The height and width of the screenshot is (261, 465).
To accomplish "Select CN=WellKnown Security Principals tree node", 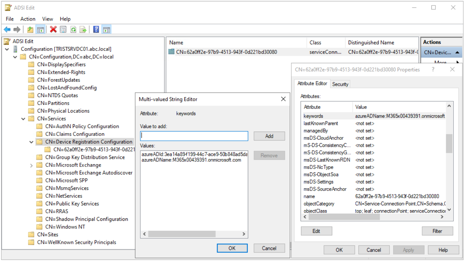I will [x=77, y=242].
